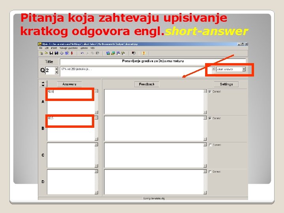
Task: Enable Correct checkbox for answer D
Action: [x=210, y=172]
